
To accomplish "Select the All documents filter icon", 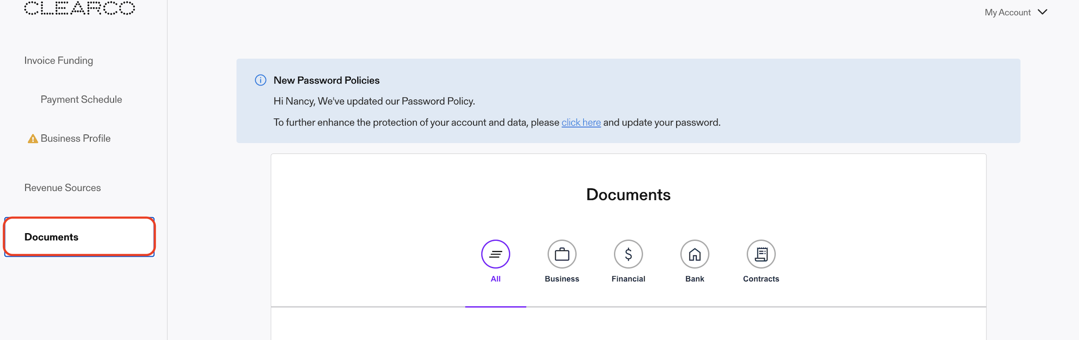I will point(495,254).
